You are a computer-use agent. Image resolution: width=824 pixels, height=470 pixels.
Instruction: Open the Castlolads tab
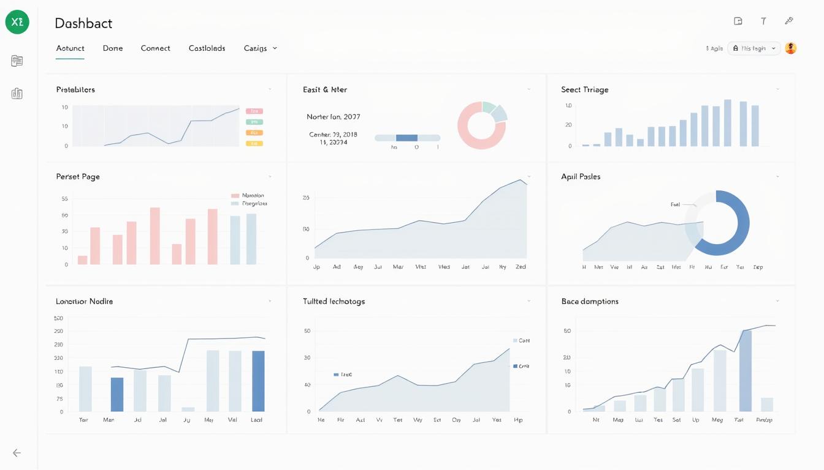click(207, 48)
